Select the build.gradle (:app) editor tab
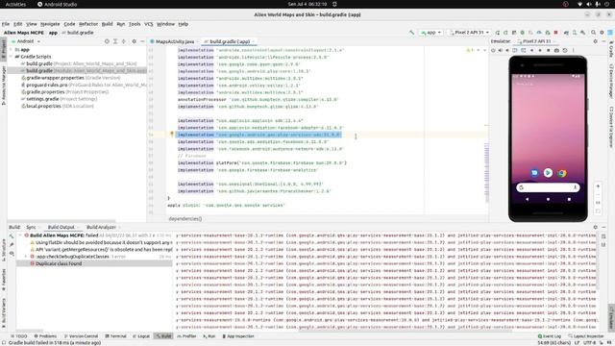Viewport: 615px width, 346px height. 230,41
